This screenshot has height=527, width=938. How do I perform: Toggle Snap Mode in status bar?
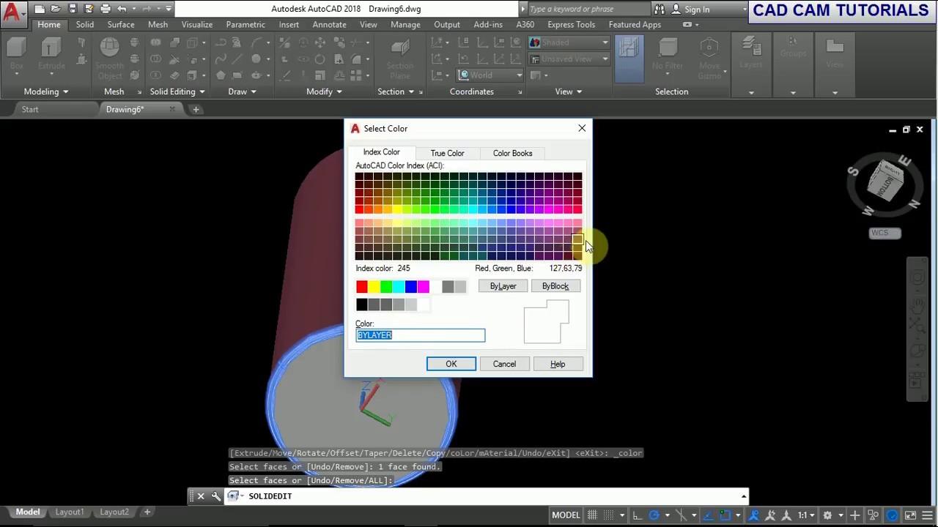pos(608,515)
